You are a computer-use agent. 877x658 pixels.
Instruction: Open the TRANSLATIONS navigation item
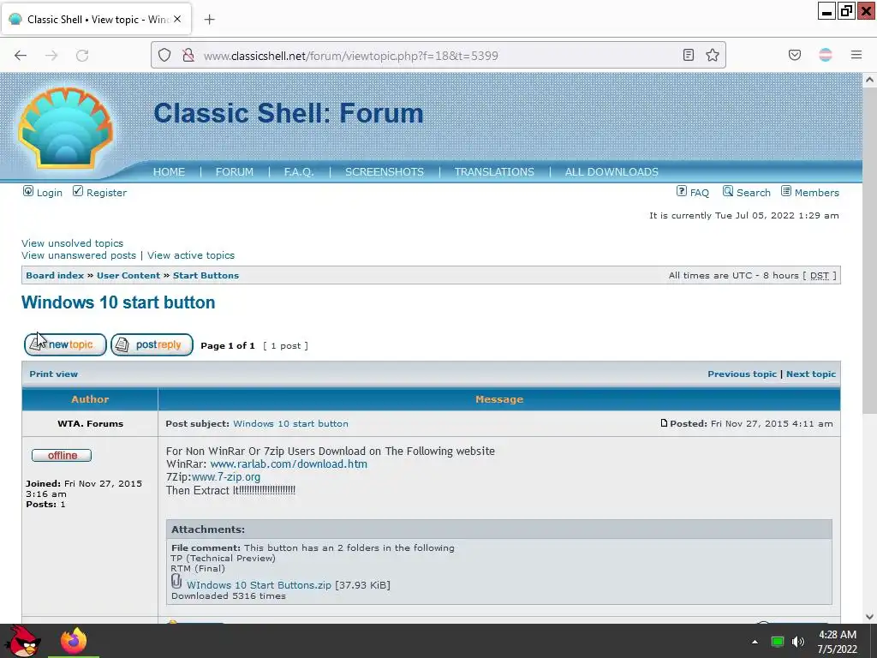[494, 171]
